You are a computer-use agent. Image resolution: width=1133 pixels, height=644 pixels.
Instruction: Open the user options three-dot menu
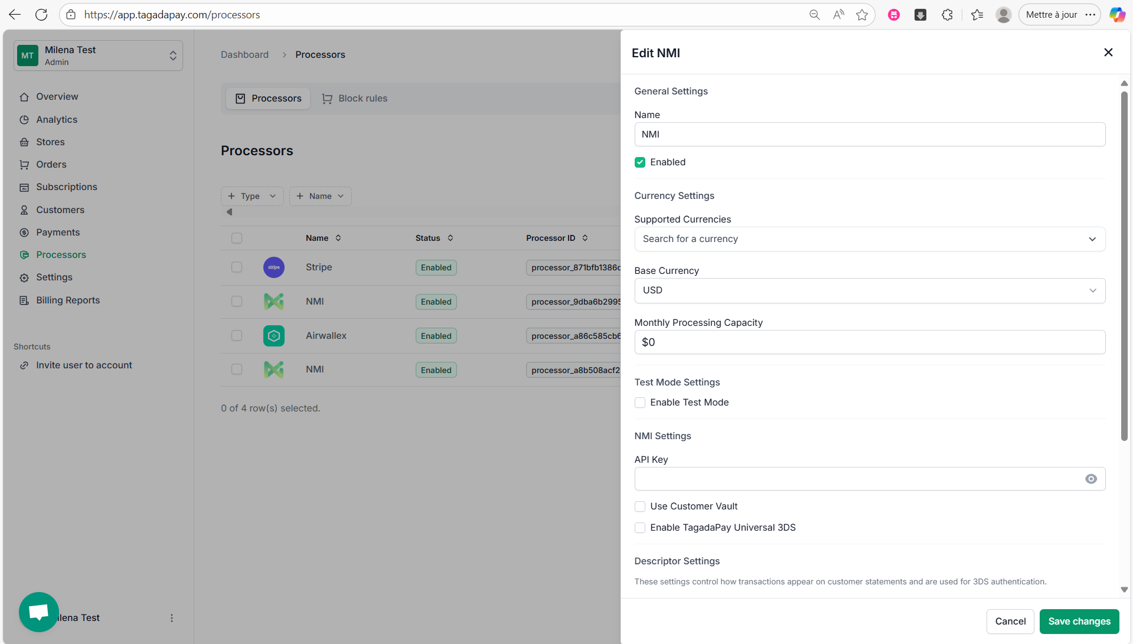(172, 618)
